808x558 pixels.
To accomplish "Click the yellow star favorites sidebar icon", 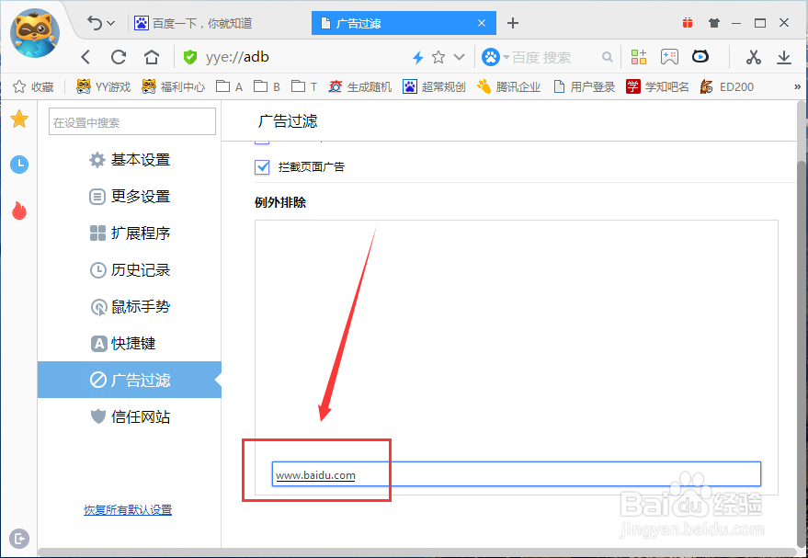I will point(19,119).
